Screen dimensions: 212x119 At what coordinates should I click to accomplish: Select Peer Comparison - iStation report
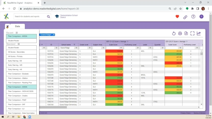click(x=21, y=78)
